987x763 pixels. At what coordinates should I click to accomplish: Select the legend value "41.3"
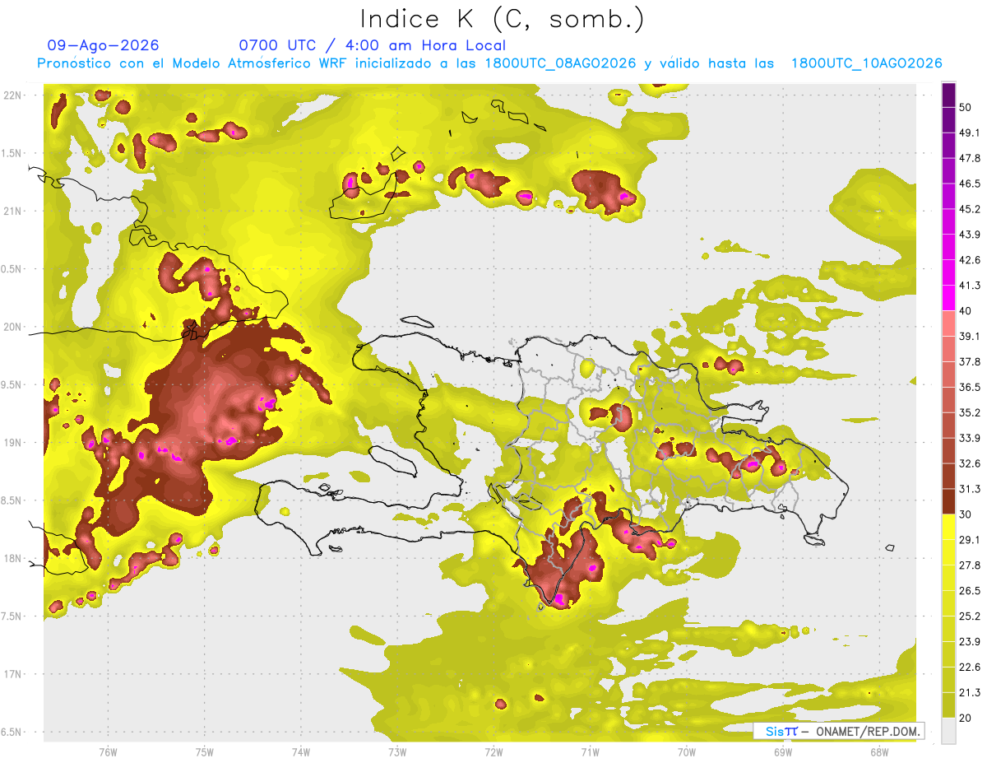pos(970,286)
